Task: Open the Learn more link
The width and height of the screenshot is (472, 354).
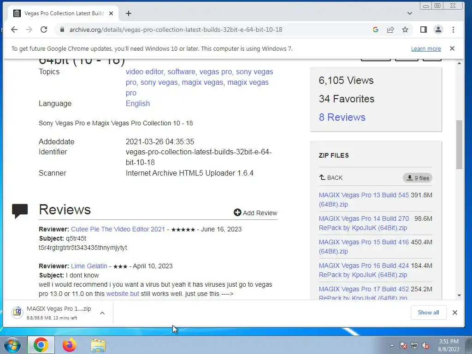Action: (426, 49)
